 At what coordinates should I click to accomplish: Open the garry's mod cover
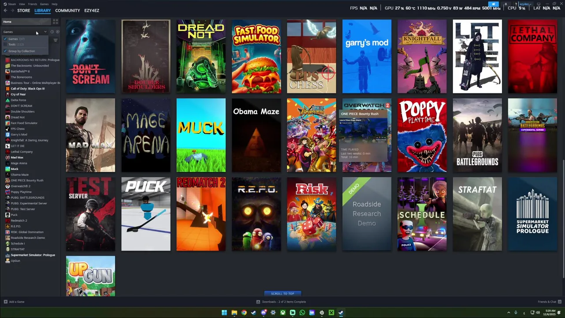(x=367, y=56)
